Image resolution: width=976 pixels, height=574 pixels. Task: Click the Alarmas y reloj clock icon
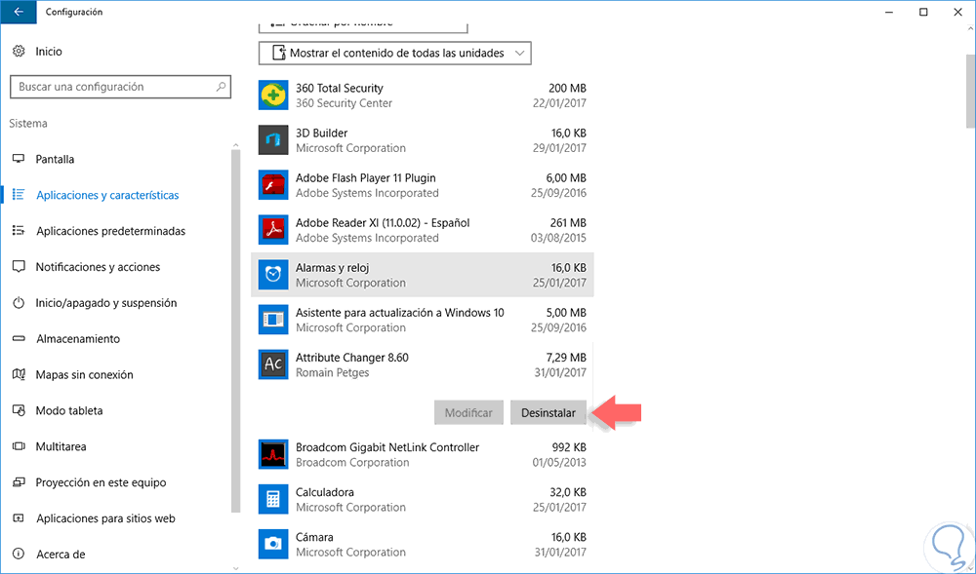273,275
